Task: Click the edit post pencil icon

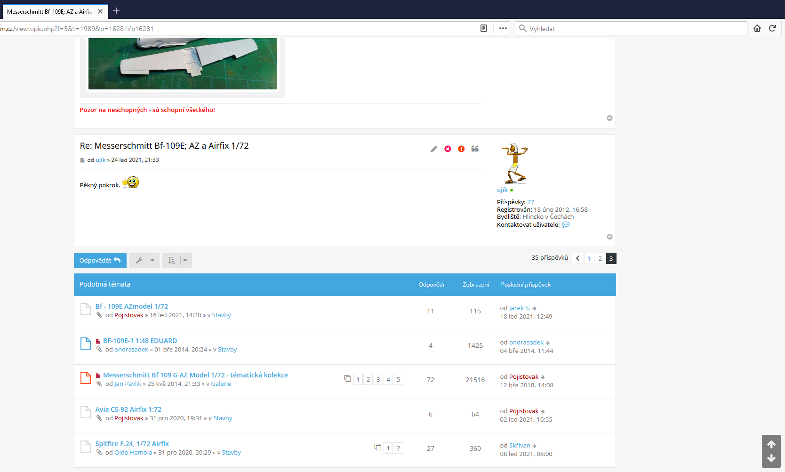Action: coord(434,149)
